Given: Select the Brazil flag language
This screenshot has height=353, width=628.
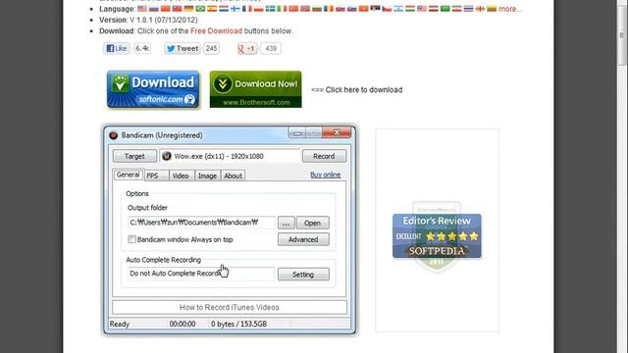Looking at the screenshot, I should pos(200,9).
